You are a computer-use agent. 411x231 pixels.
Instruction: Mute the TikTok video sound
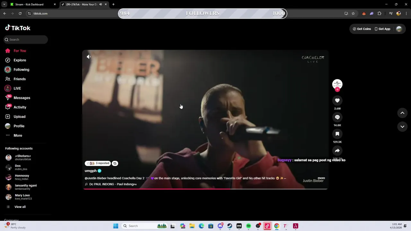(x=89, y=57)
